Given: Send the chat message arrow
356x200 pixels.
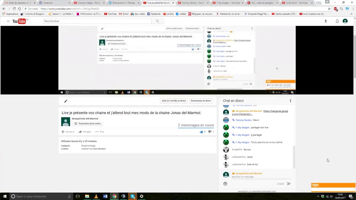Looking at the screenshot, I should (289, 184).
